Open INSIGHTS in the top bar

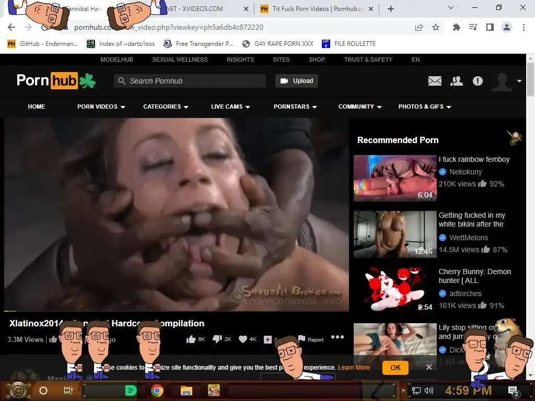(240, 60)
